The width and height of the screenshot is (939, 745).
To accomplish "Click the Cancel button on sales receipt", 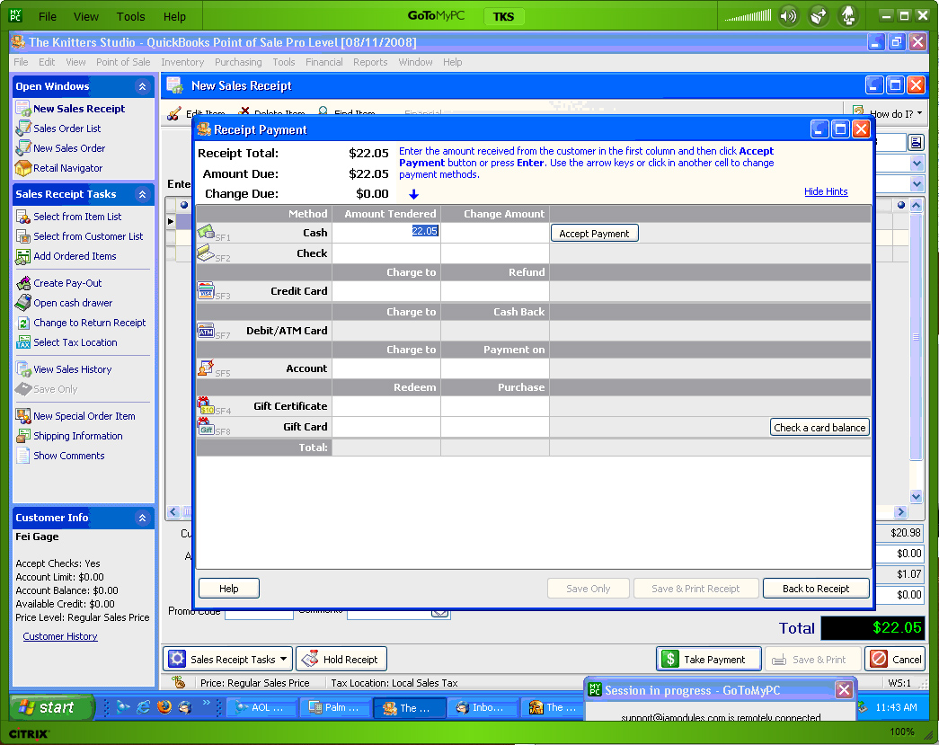I will click(x=896, y=660).
